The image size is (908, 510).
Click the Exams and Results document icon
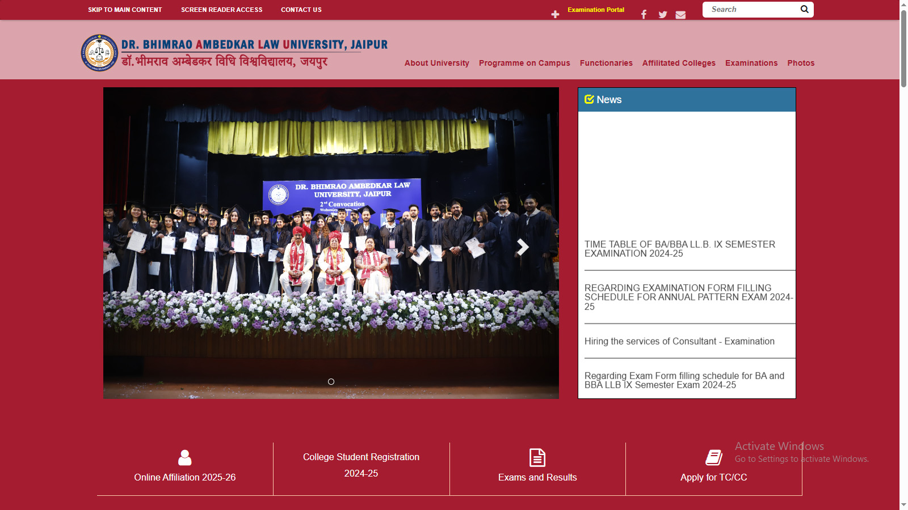pyautogui.click(x=537, y=457)
